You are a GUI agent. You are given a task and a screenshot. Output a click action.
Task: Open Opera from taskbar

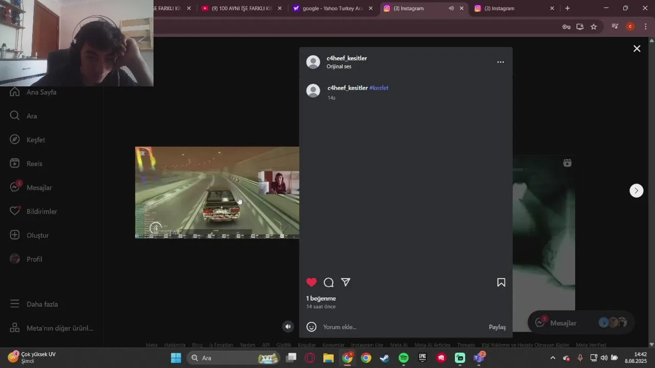click(310, 358)
